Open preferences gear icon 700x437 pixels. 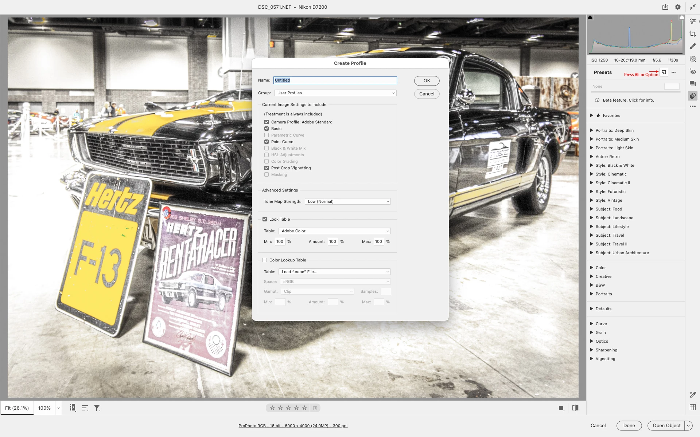tap(678, 7)
